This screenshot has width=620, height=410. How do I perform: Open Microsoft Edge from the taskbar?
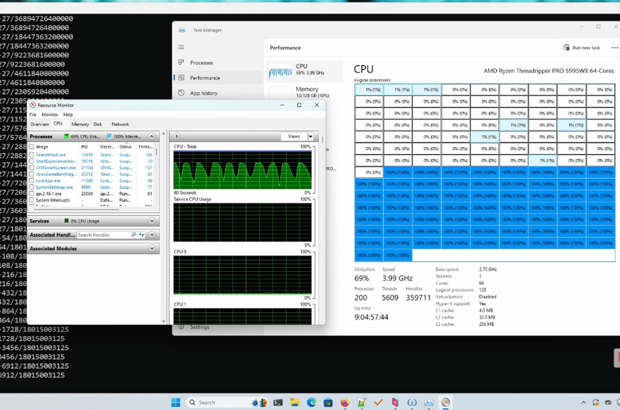[x=312, y=403]
